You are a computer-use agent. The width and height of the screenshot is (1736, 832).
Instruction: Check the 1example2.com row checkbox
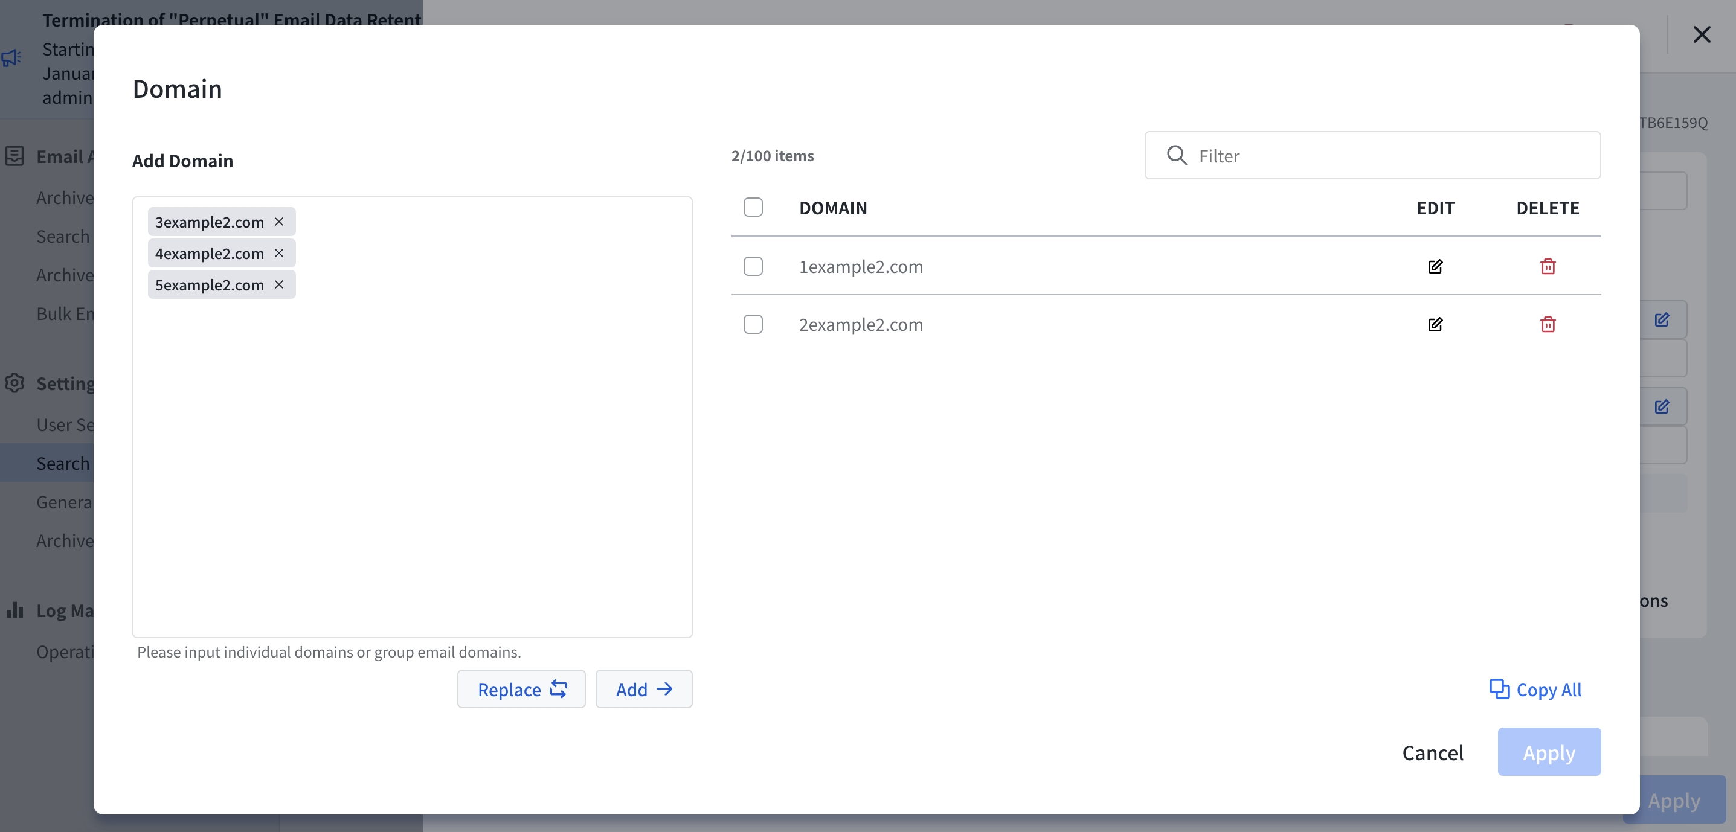tap(753, 267)
